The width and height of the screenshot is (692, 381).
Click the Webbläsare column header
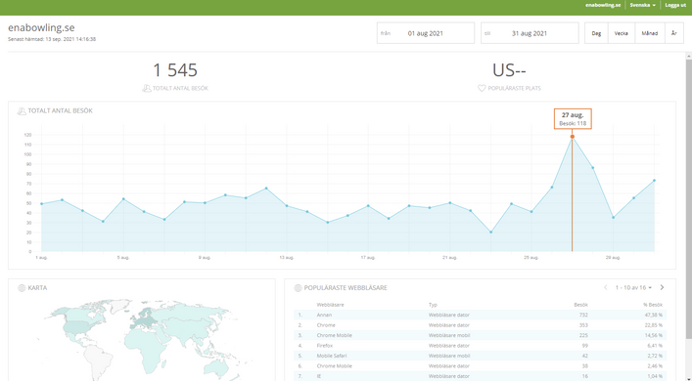click(330, 305)
